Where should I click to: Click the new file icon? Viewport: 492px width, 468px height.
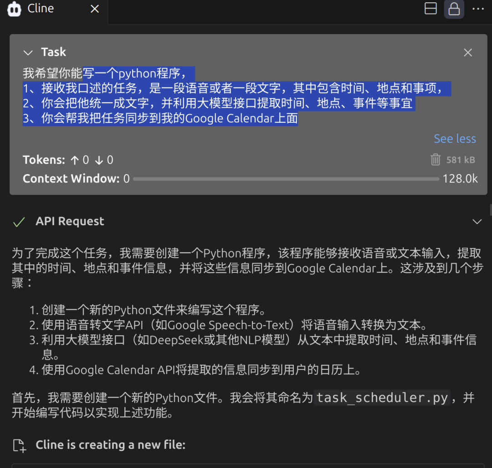coord(20,445)
